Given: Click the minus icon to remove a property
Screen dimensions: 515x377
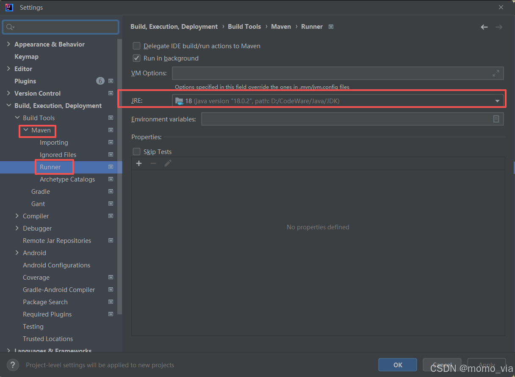Looking at the screenshot, I should click(153, 163).
